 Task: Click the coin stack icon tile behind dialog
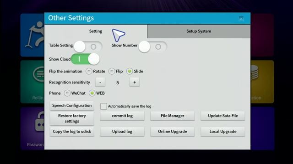tap(262, 82)
